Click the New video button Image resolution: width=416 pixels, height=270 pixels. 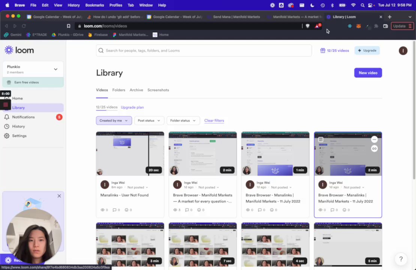368,73
